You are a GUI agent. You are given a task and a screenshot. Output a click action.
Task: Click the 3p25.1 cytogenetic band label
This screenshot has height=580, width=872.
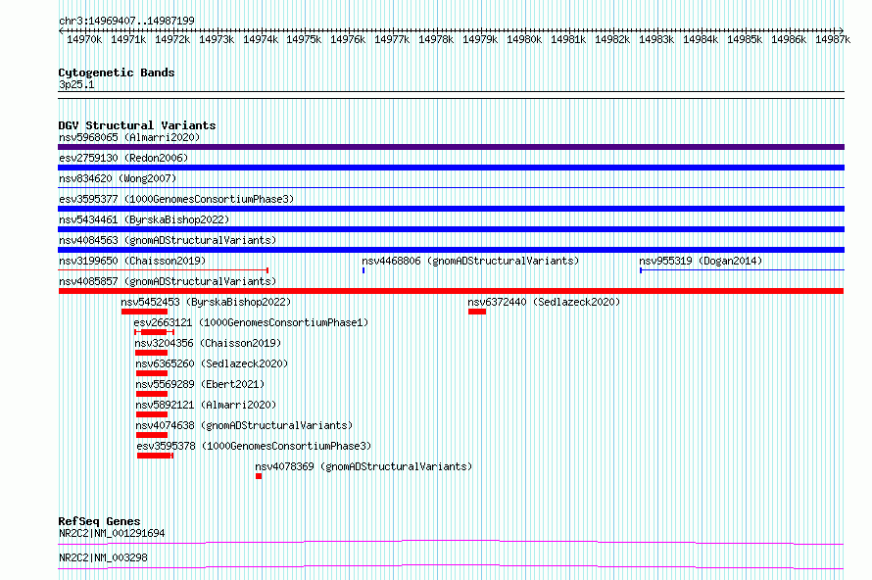tap(76, 84)
